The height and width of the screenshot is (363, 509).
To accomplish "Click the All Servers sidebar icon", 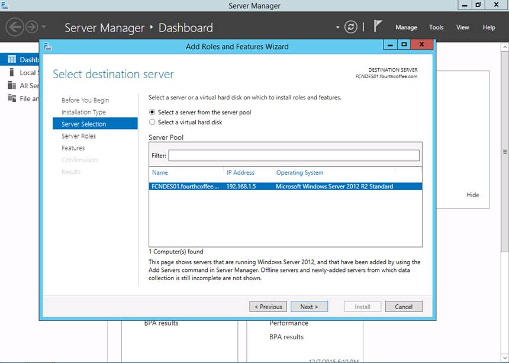I will 12,85.
